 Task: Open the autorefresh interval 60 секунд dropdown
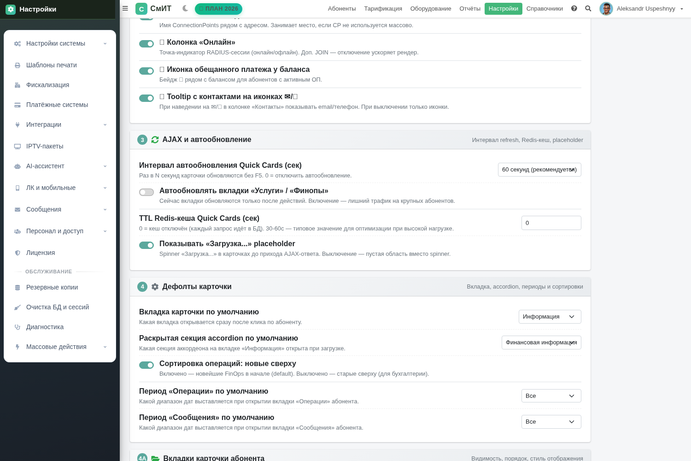click(x=539, y=170)
